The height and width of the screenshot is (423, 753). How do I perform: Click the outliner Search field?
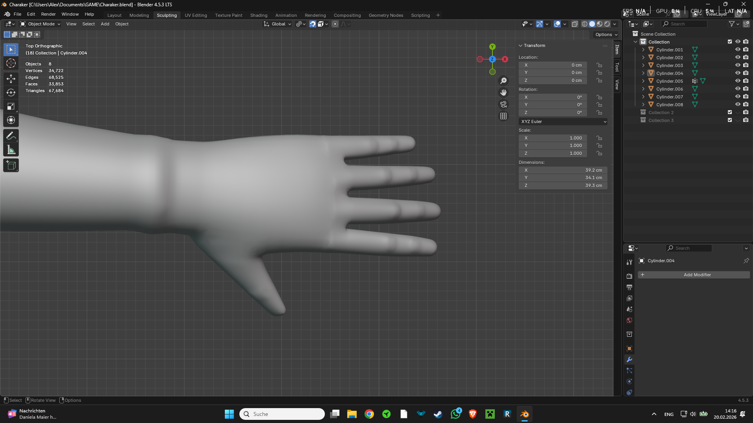point(684,24)
